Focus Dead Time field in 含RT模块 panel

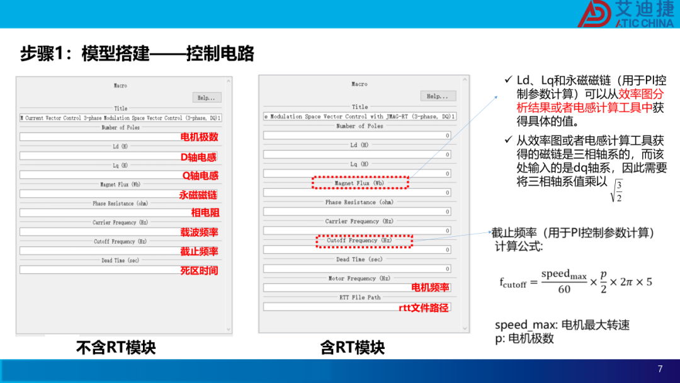click(357, 269)
